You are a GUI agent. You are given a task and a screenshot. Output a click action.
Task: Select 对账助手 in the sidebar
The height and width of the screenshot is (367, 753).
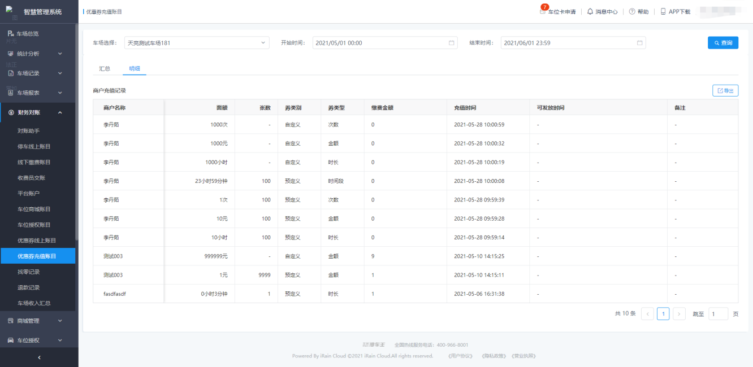tap(28, 131)
